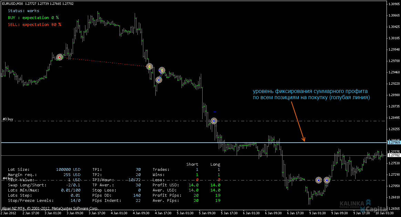Click the yellow arrow marker right of the sell close
This screenshot has height=217, width=401.
pyautogui.click(x=162, y=70)
